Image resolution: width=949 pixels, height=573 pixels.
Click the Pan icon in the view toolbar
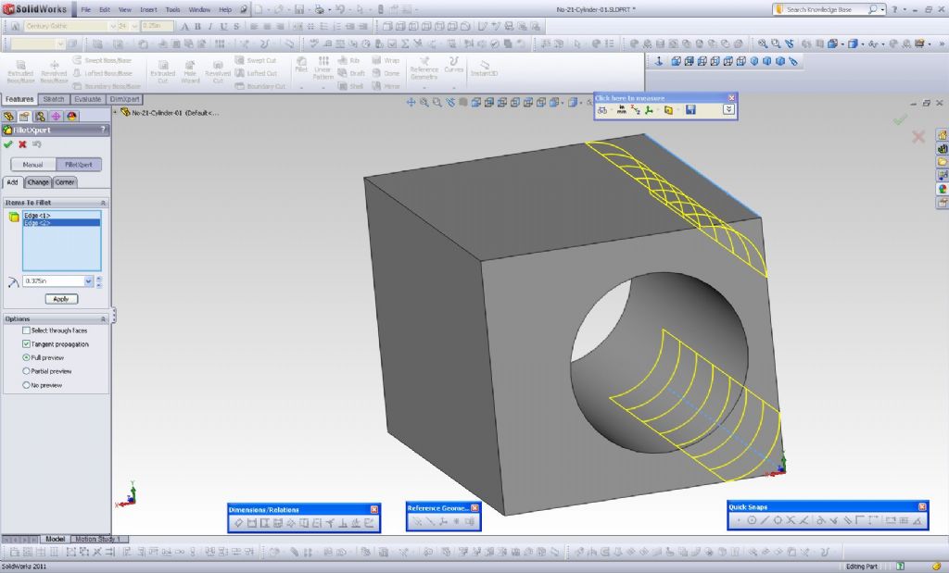(411, 103)
